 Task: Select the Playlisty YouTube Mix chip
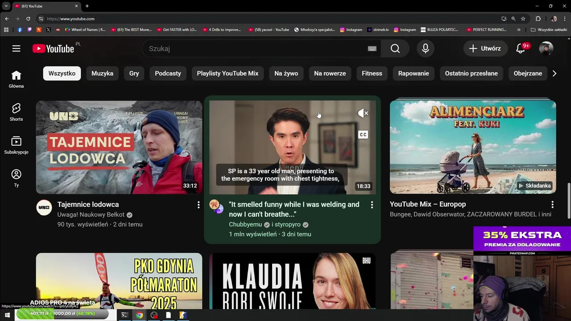coord(228,74)
